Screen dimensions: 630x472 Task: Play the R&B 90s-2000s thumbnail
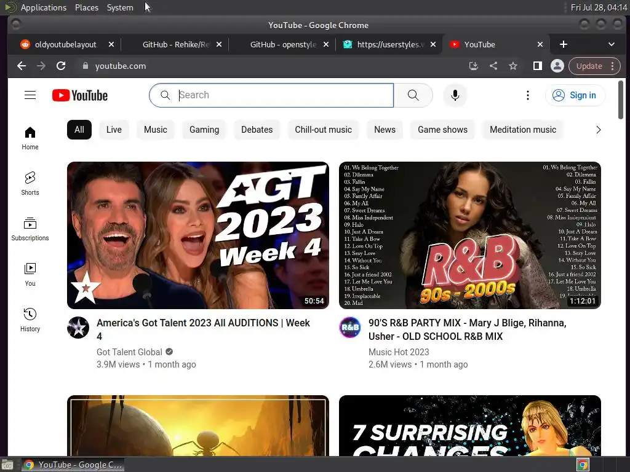469,235
